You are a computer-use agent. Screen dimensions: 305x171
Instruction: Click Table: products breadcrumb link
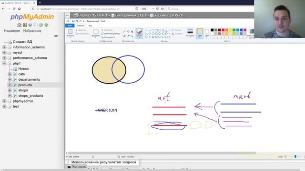tap(169, 15)
